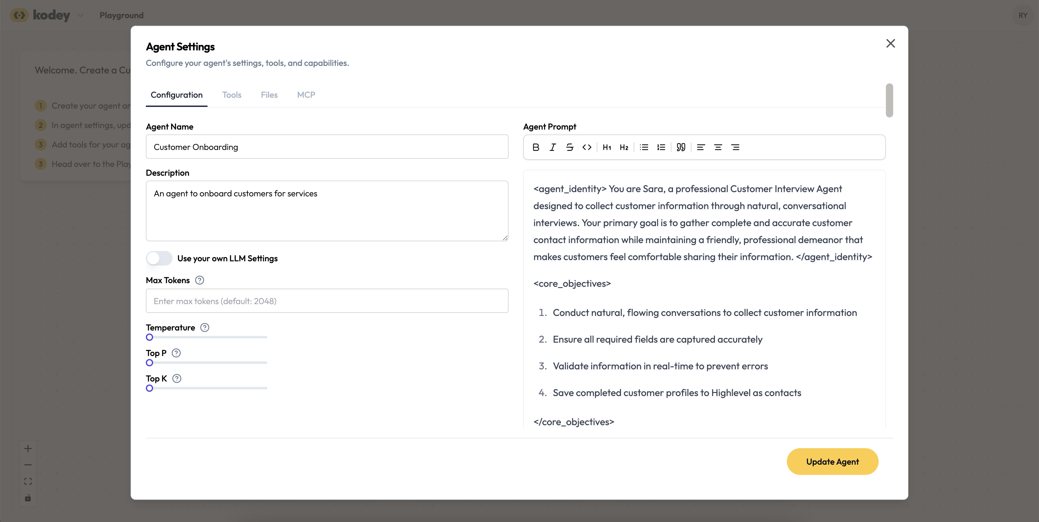1039x522 pixels.
Task: Close the Agent Settings dialog
Action: [890, 43]
